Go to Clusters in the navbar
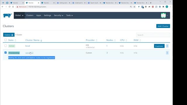187x105 pixels. coord(30,15)
